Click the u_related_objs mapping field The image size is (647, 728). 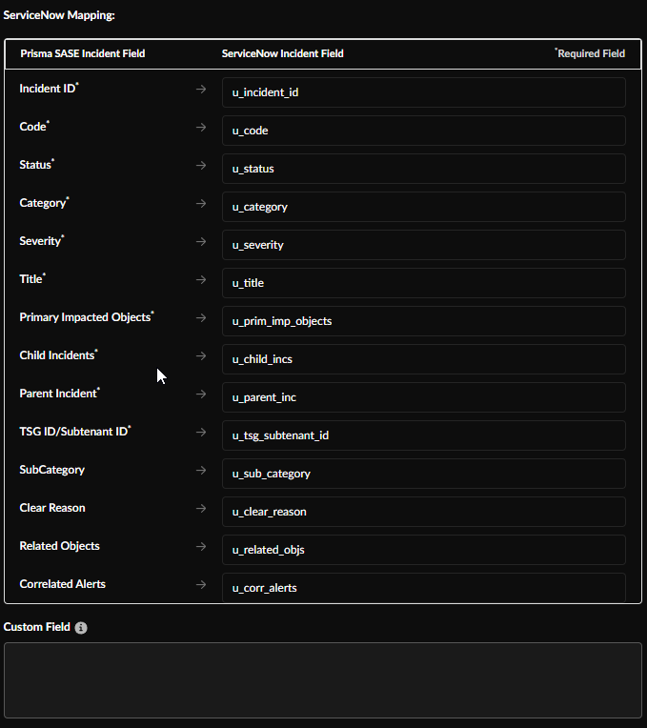pyautogui.click(x=423, y=550)
